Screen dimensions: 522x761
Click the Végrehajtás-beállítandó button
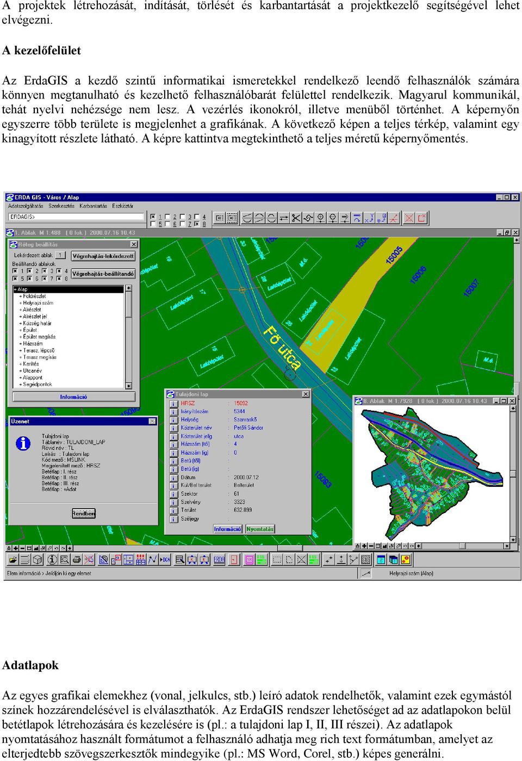tap(103, 274)
